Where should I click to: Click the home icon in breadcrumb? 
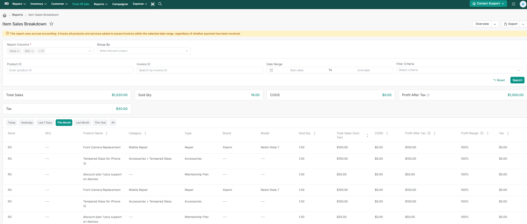click(x=4, y=15)
